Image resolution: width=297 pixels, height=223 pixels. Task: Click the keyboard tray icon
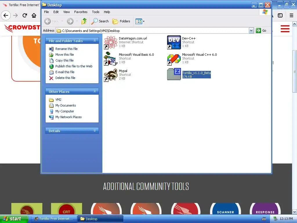click(x=264, y=219)
